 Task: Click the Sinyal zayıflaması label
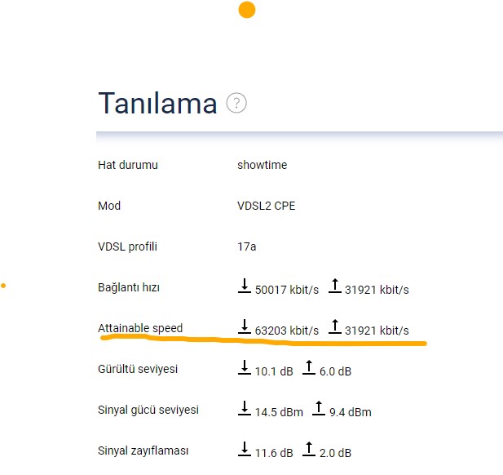143,451
